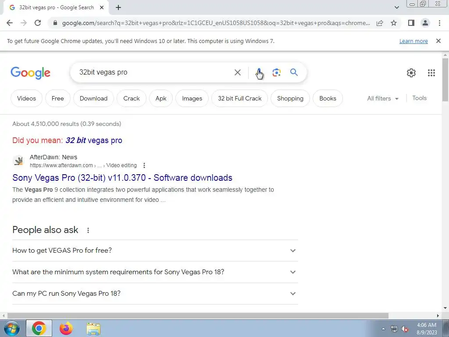Open the Sony Vegas Pro (32-bit) result
The image size is (449, 337).
(x=122, y=178)
